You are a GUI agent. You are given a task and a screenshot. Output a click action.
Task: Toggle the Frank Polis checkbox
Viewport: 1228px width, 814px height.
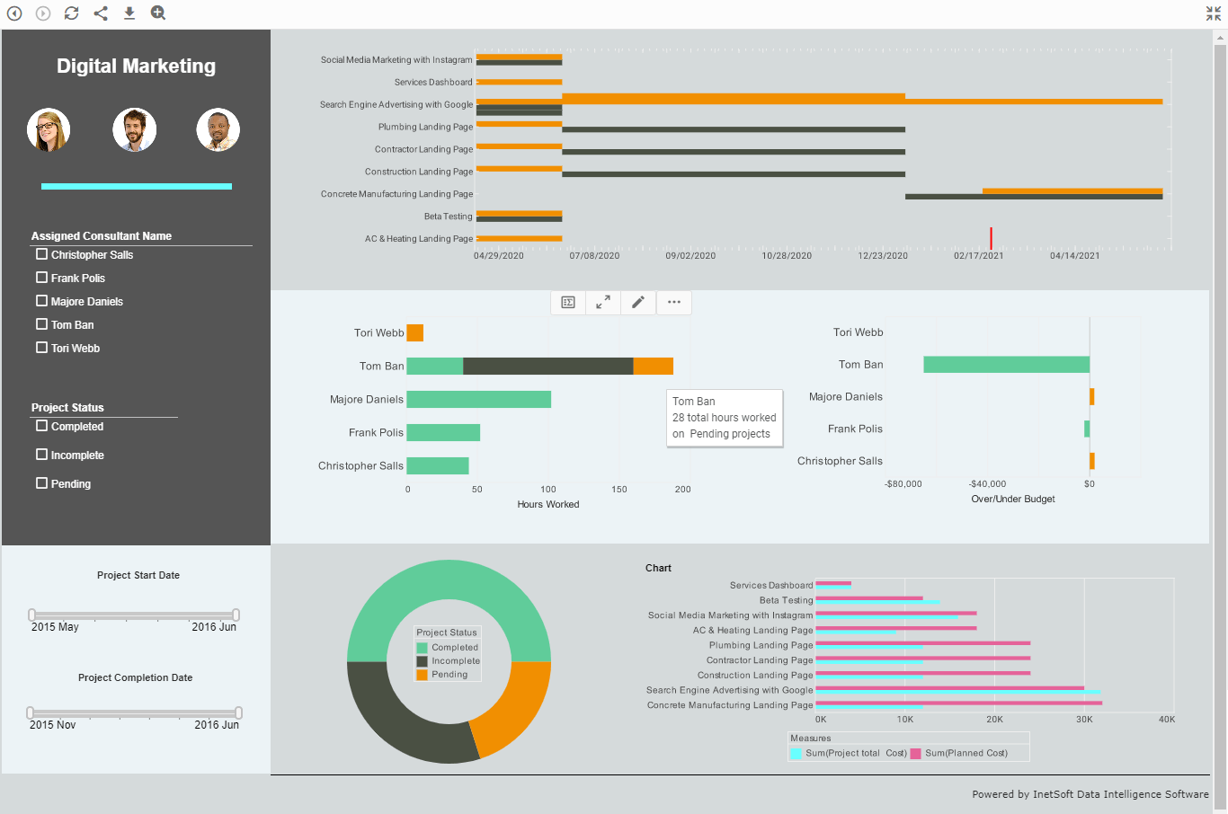tap(41, 278)
